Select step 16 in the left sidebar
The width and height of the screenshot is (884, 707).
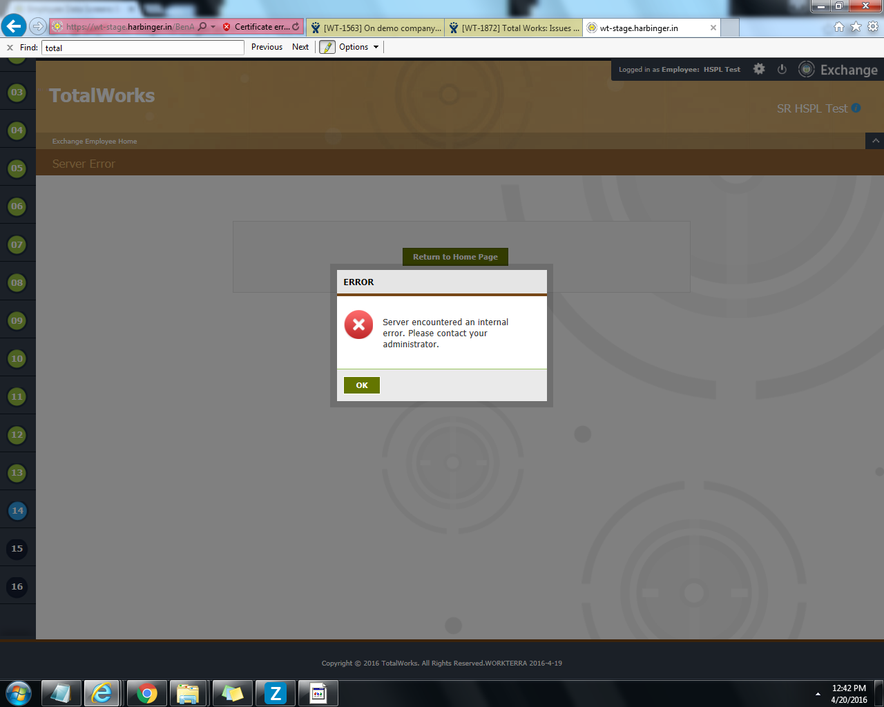point(17,587)
